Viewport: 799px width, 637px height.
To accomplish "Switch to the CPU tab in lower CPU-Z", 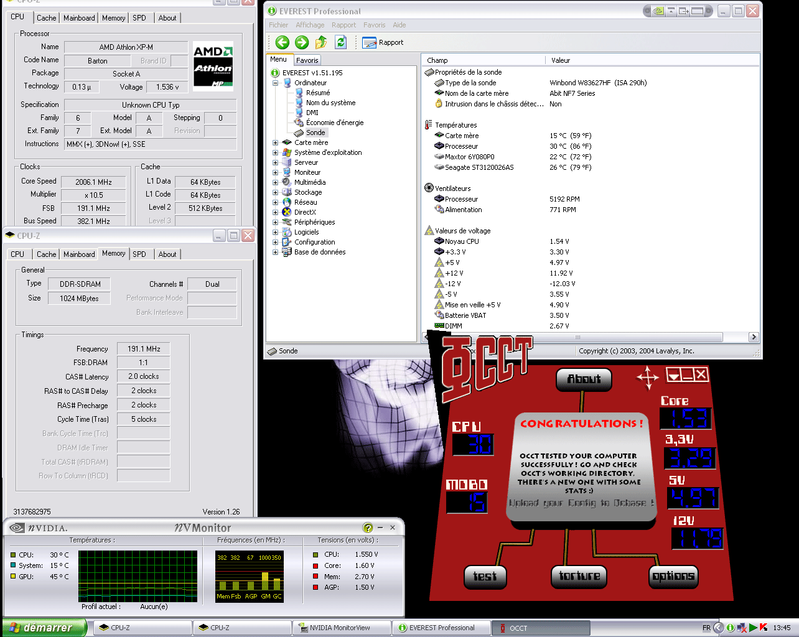I will coord(17,254).
